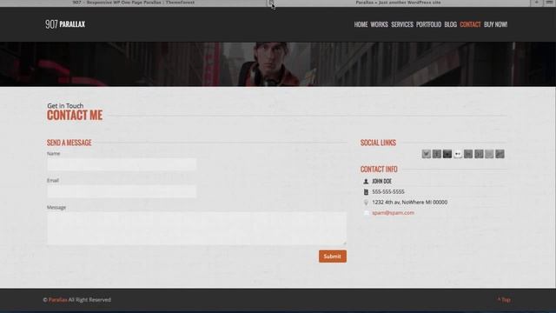Image resolution: width=556 pixels, height=313 pixels.
Task: Click the phone number 555-555-5555
Action: 388,191
